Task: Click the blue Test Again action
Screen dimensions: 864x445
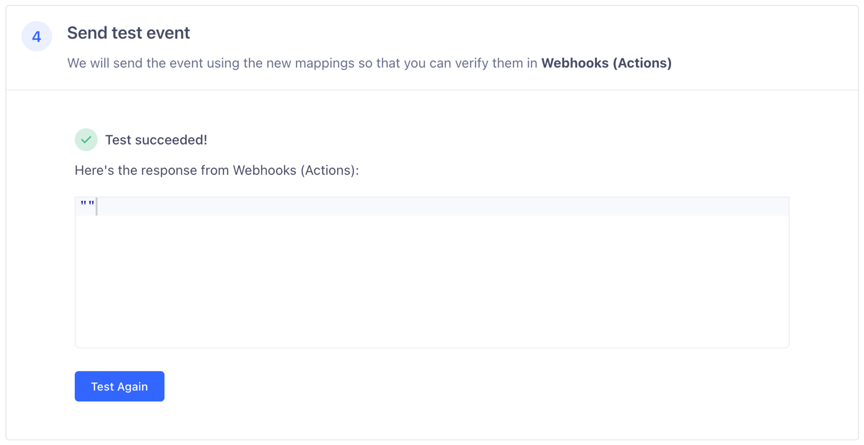Action: coord(119,386)
